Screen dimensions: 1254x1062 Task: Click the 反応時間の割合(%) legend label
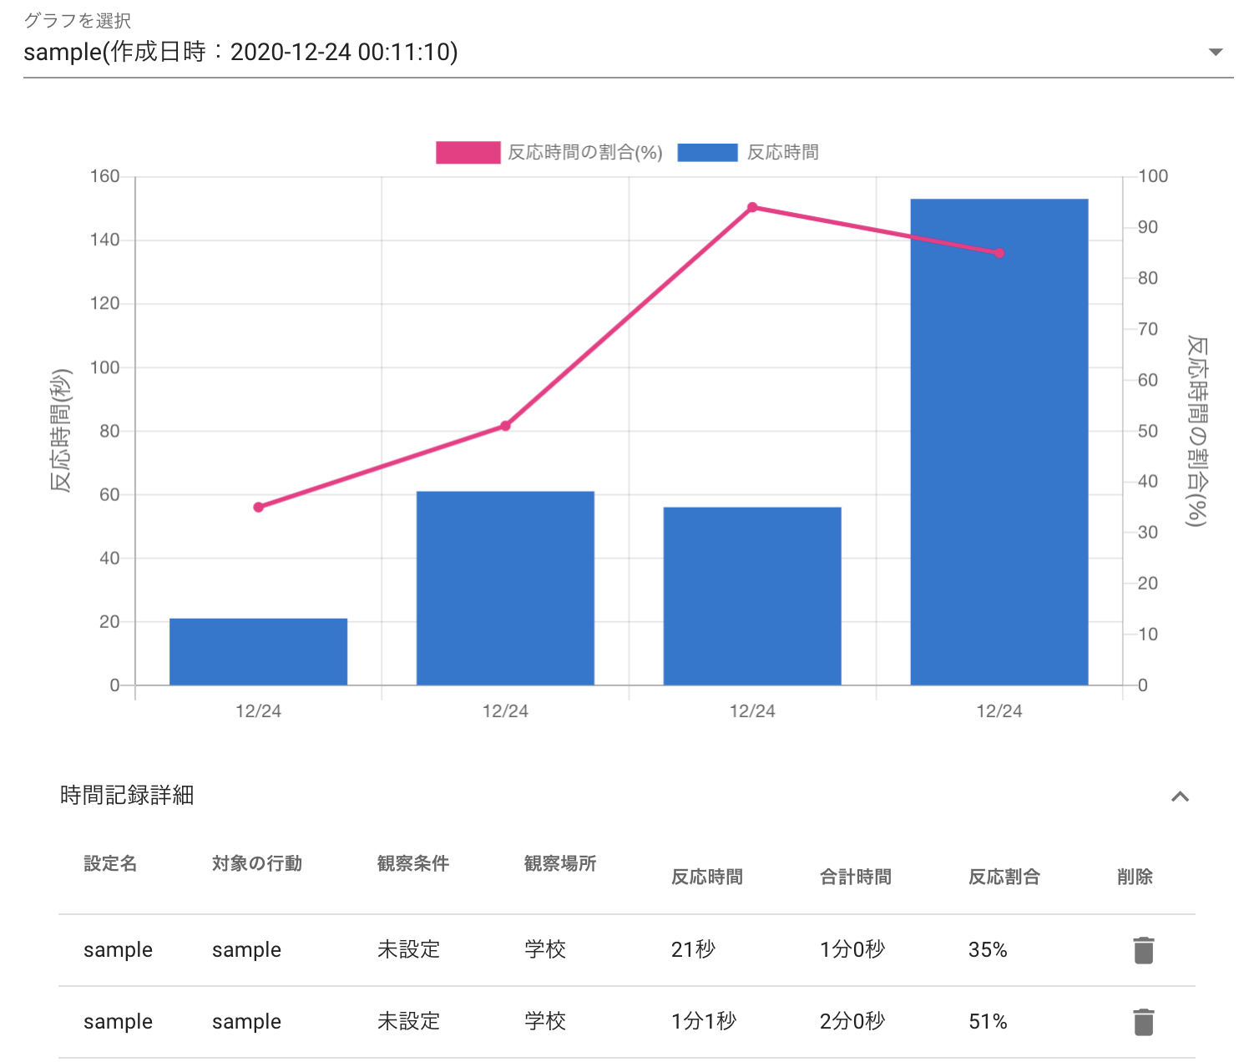click(x=585, y=153)
